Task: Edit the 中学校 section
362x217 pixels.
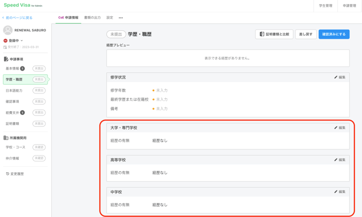Action: pyautogui.click(x=340, y=192)
